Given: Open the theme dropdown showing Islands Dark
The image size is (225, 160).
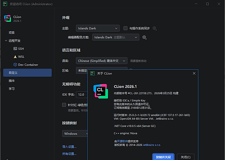Looking at the screenshot, I should click(x=98, y=28).
